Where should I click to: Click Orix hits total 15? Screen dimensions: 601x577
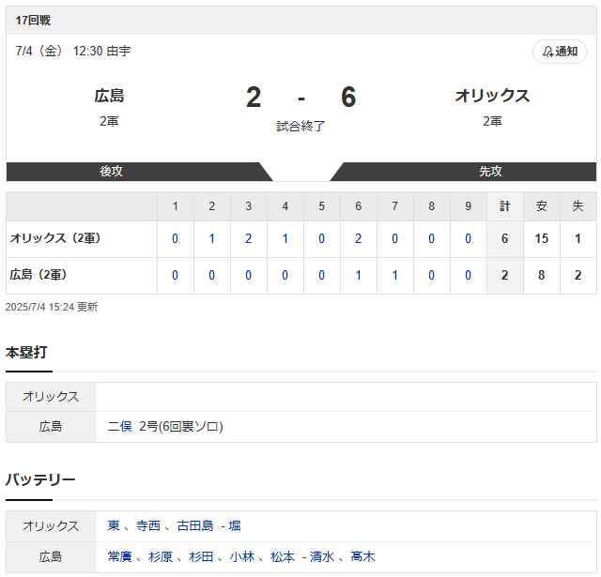(541, 238)
